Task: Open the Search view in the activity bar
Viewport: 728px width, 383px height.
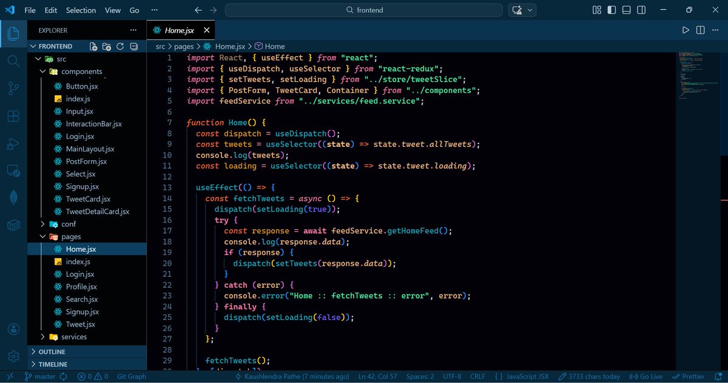Action: [x=13, y=61]
